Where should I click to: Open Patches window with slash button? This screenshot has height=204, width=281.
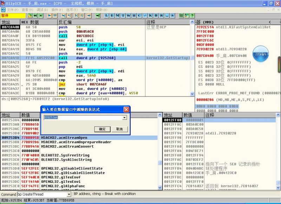[145, 15]
